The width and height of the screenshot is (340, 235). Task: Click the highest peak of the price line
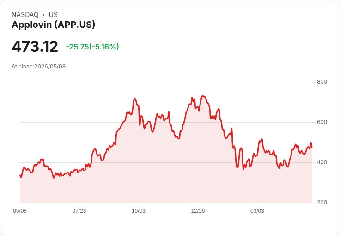click(x=202, y=96)
